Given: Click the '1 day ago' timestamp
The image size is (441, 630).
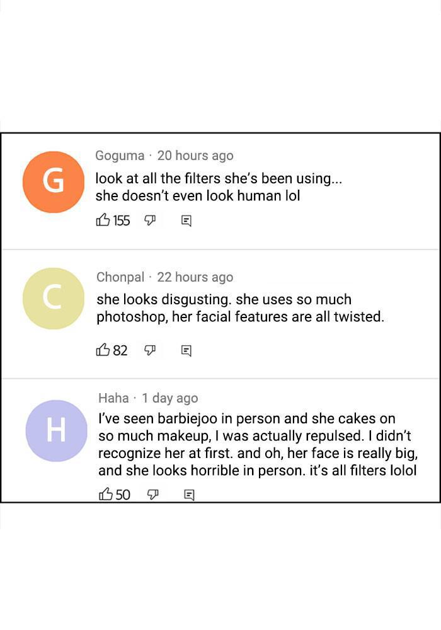Looking at the screenshot, I should click(170, 398).
